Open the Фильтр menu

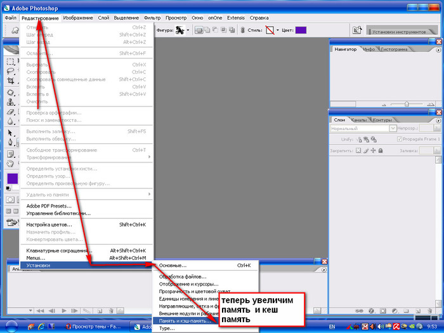tap(152, 18)
